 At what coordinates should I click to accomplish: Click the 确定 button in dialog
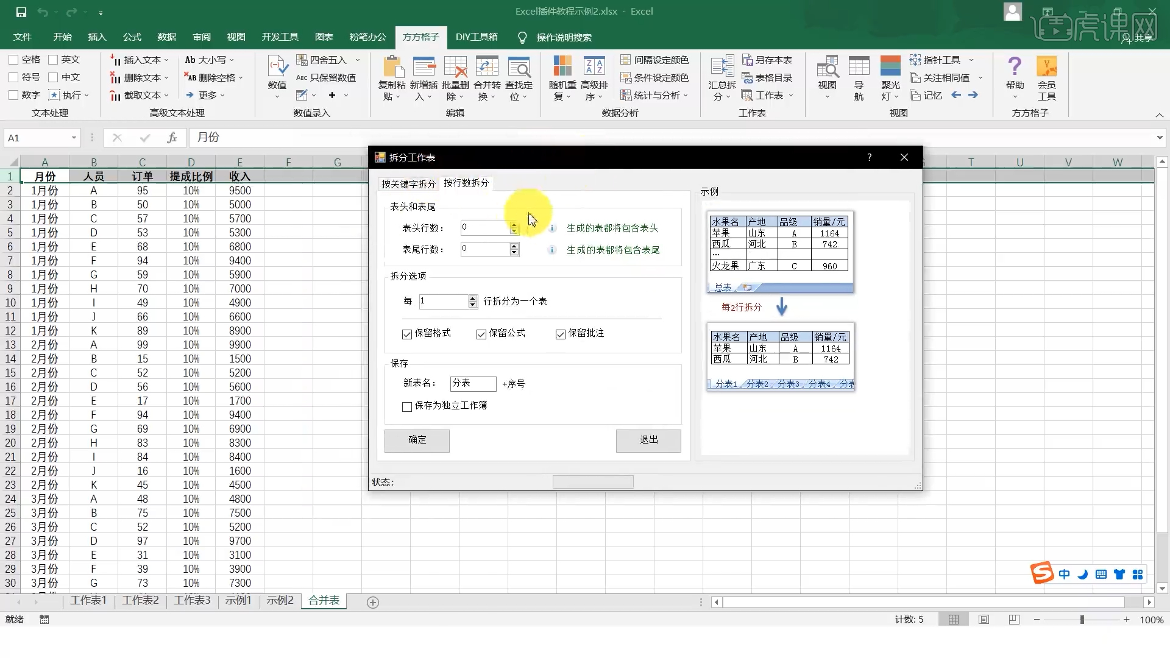(417, 440)
